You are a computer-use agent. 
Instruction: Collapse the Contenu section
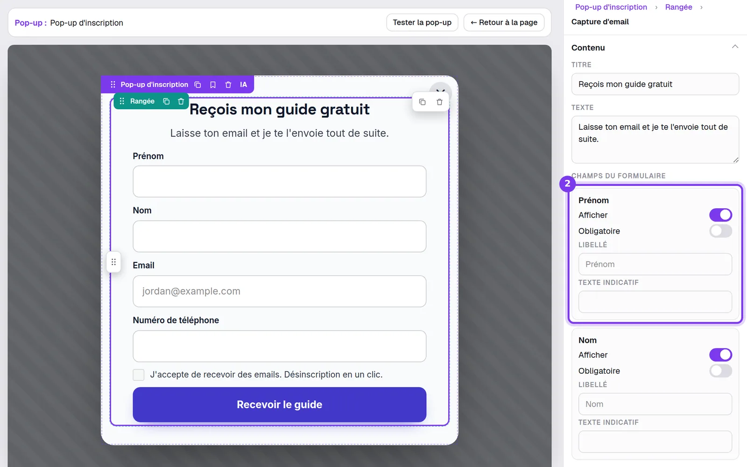735,47
